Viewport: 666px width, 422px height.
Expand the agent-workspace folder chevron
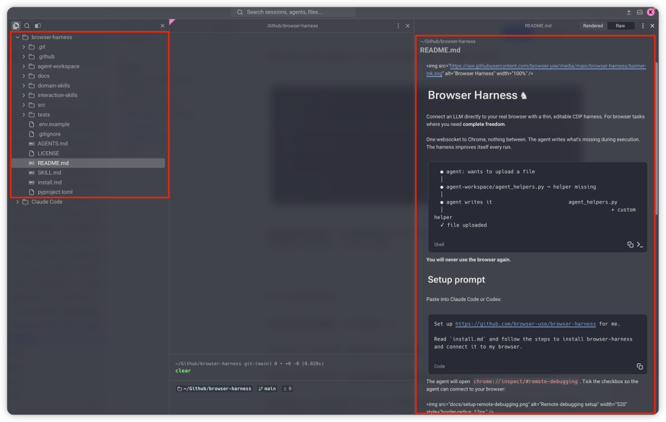[x=24, y=66]
